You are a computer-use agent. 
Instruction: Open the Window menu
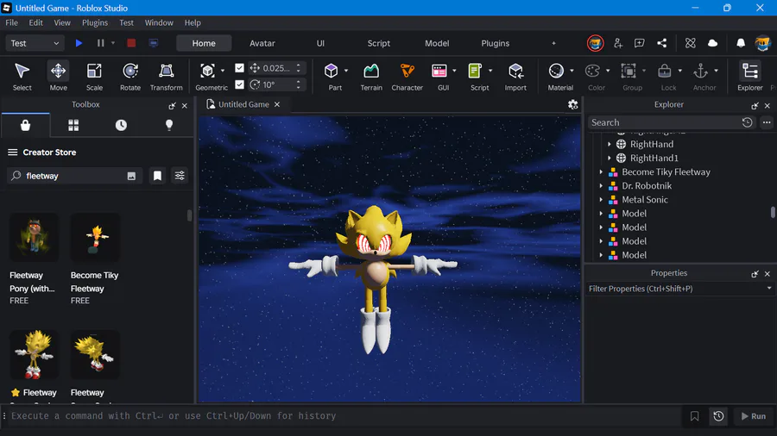pyautogui.click(x=159, y=22)
